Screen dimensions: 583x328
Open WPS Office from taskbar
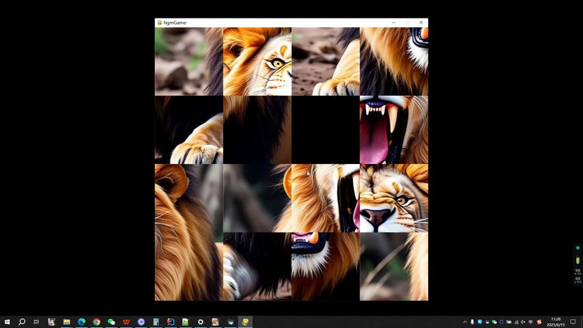click(x=126, y=322)
